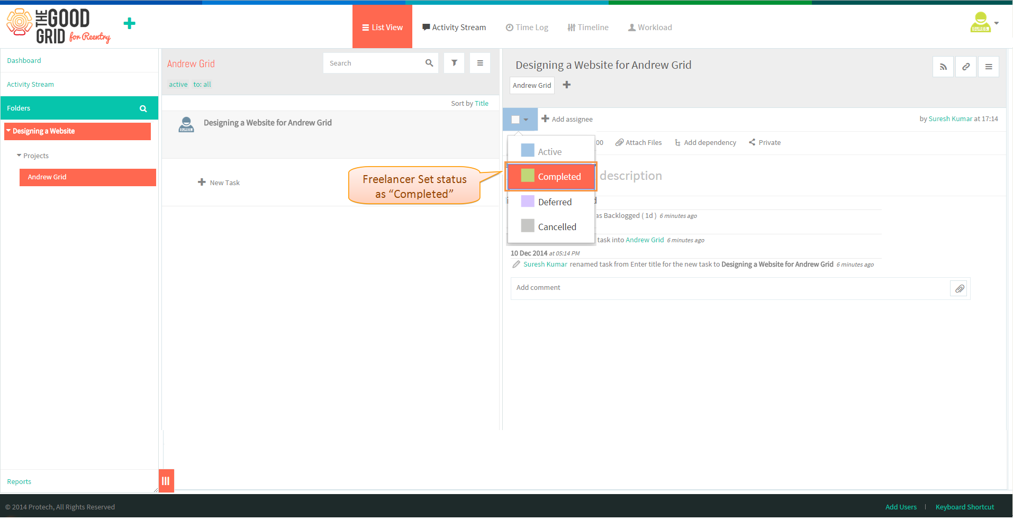1013x520 pixels.
Task: Select Completed in the status menu
Action: click(x=551, y=177)
